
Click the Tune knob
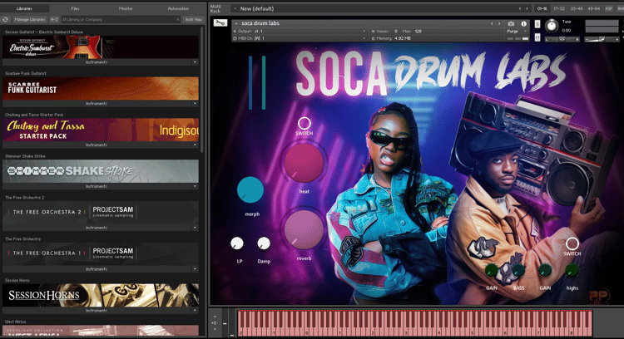(552, 26)
